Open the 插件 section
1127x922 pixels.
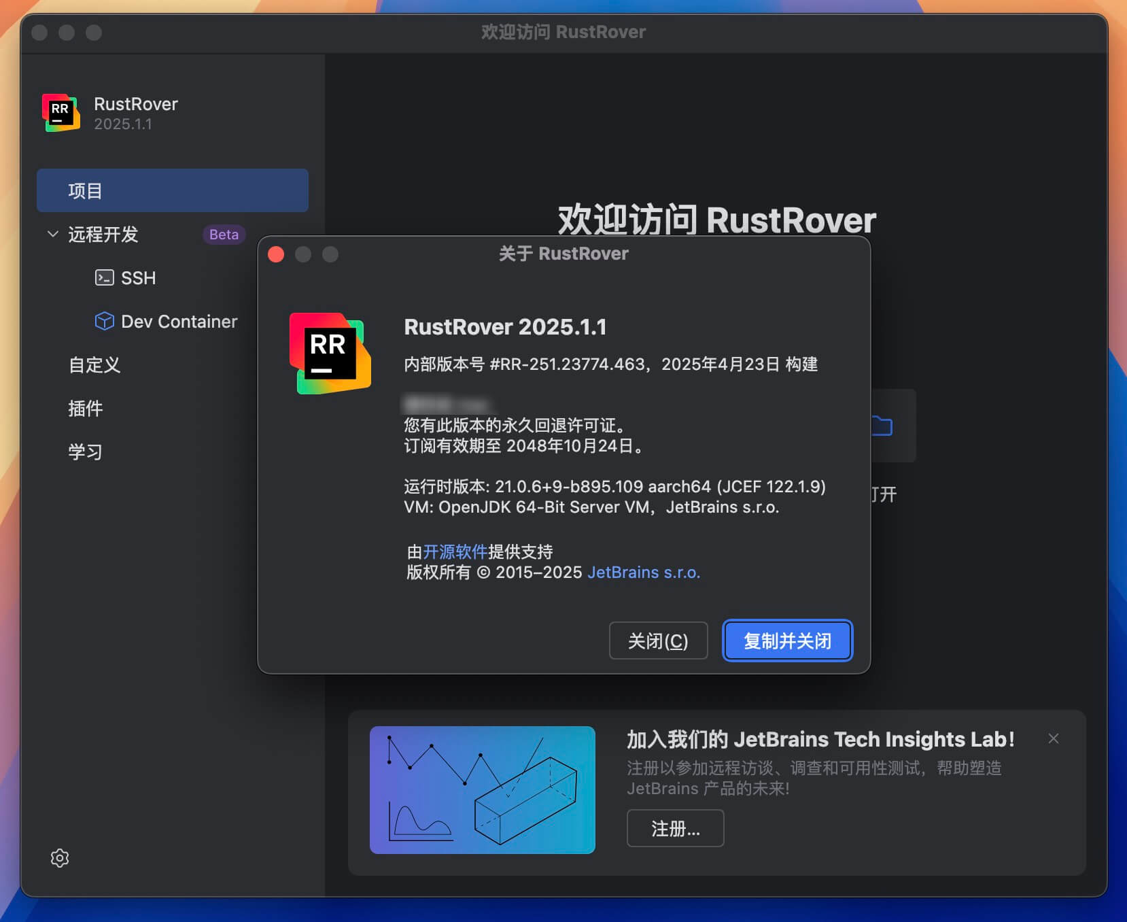(x=85, y=409)
